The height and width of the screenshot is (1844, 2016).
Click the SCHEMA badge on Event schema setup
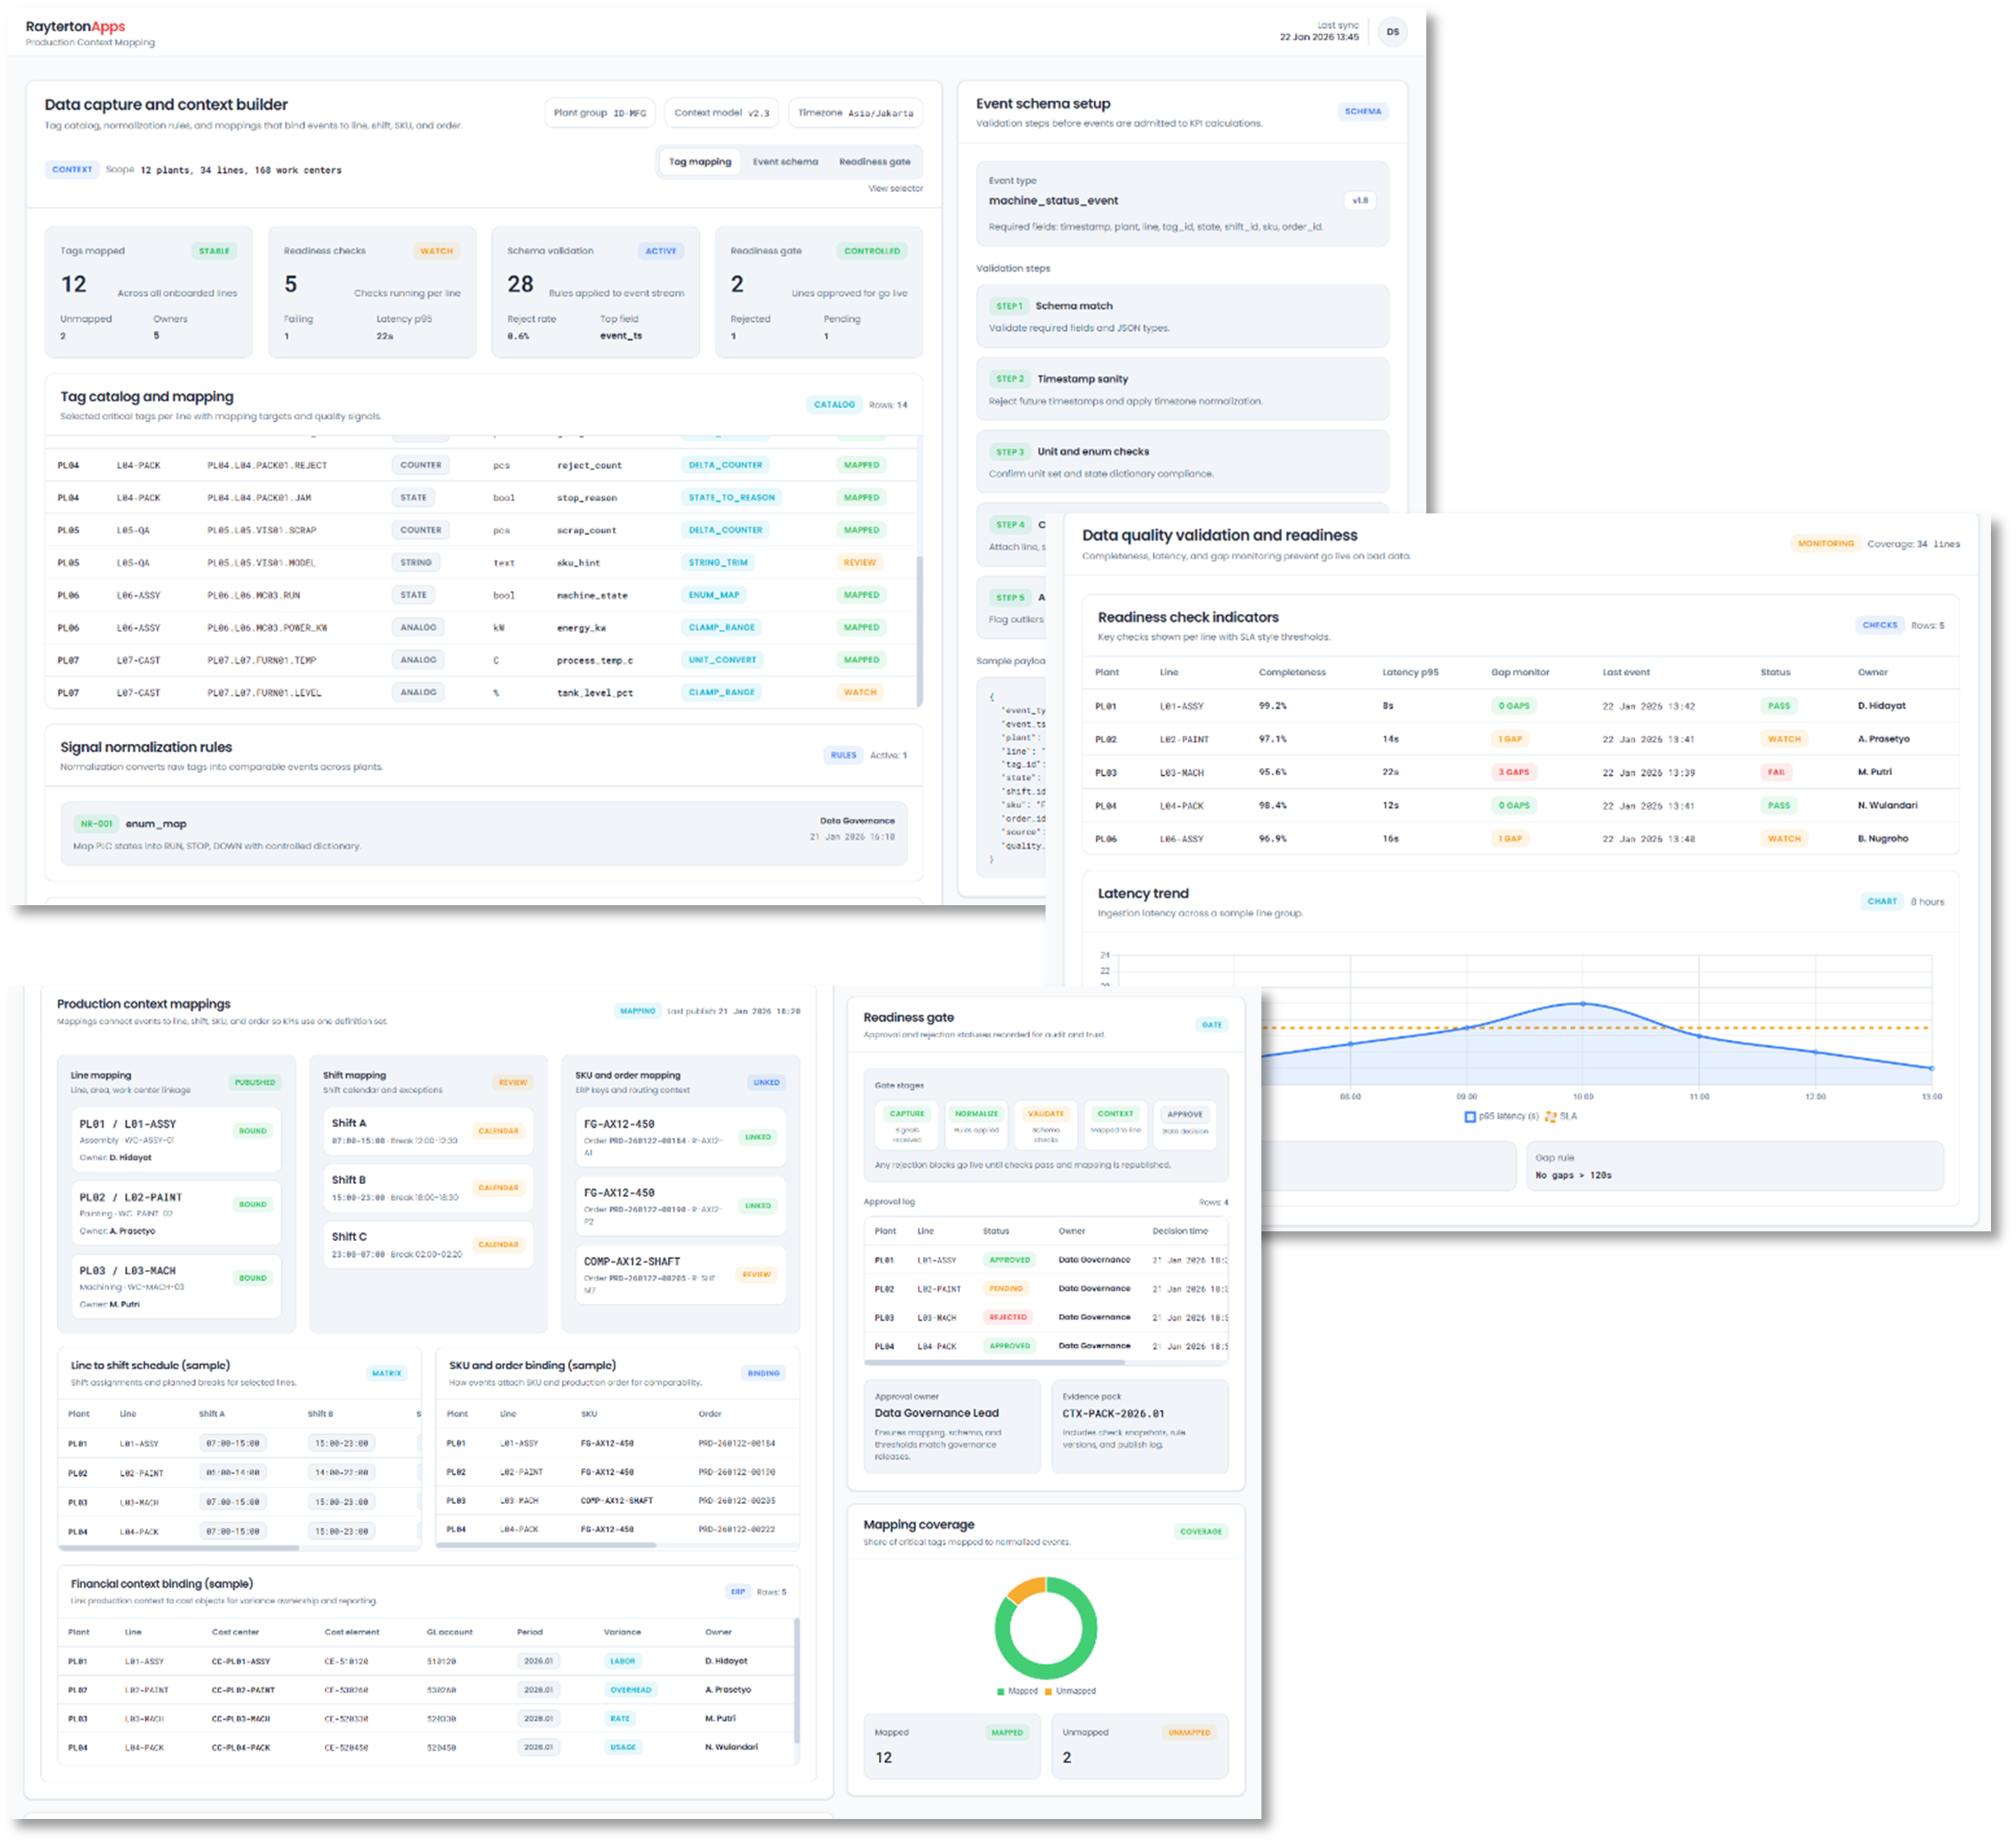pyautogui.click(x=1363, y=112)
